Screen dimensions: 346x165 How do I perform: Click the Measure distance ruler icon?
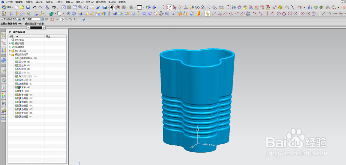click(x=221, y=7)
